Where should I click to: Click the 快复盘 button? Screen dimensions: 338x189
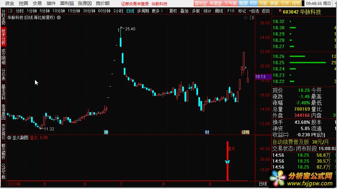click(216, 4)
